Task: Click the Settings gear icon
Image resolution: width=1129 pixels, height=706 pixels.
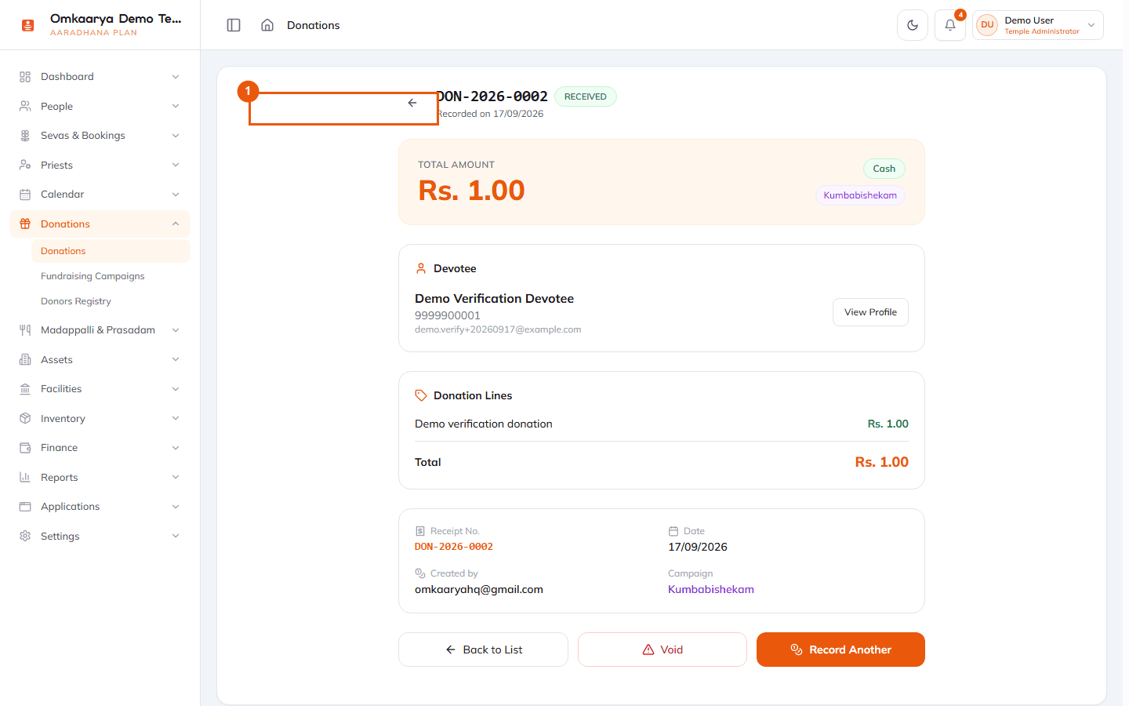Action: point(25,536)
